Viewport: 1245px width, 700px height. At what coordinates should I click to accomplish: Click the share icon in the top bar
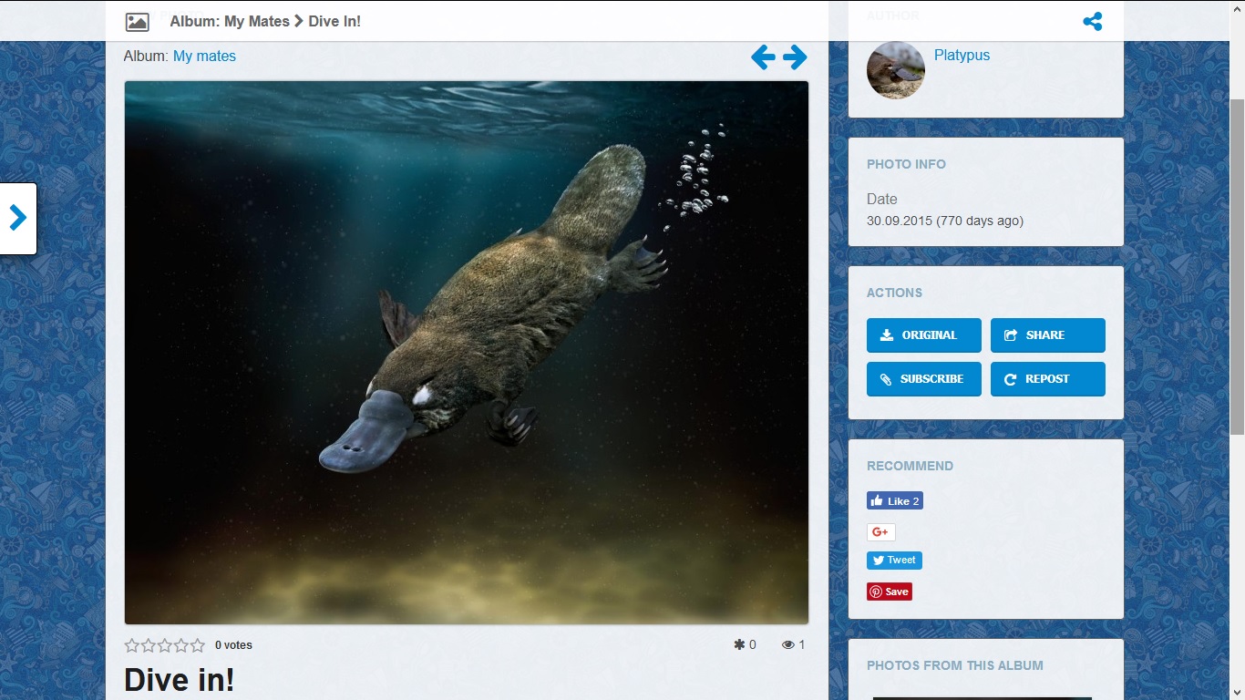[1092, 22]
